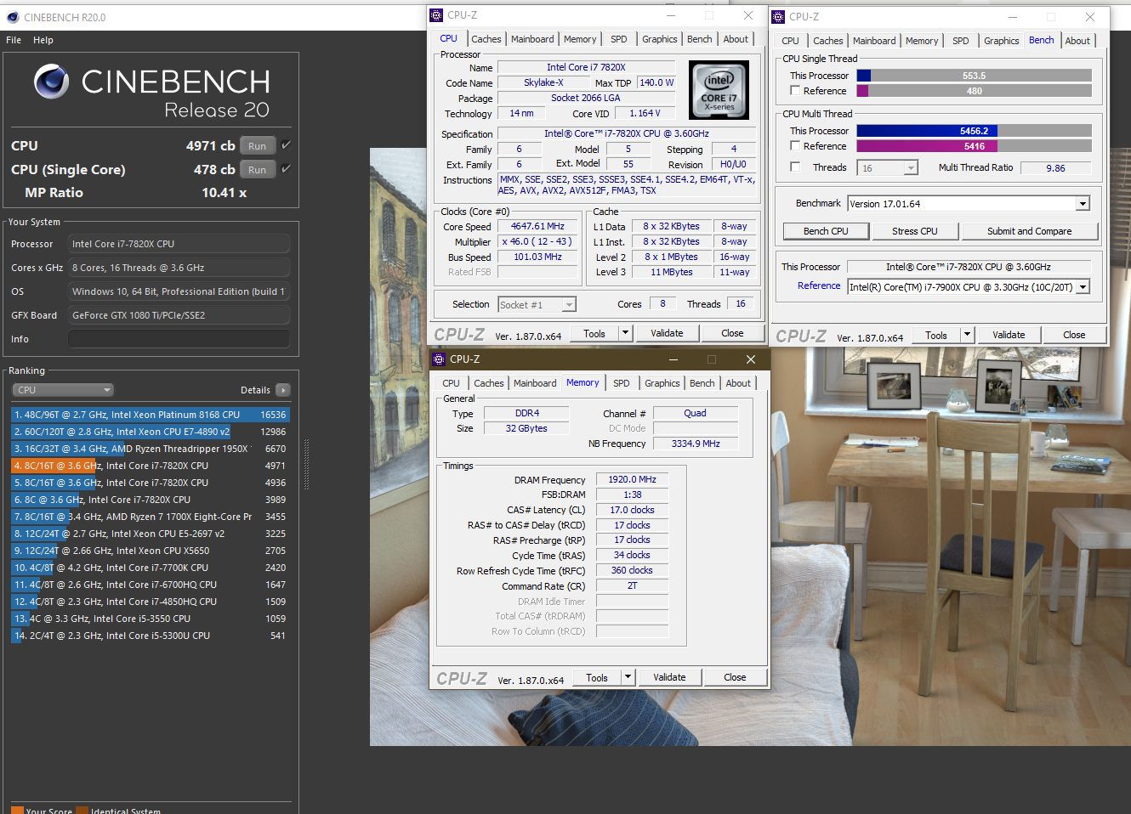Select ranking row AMD Ryzen 7 1700X
This screenshot has width=1131, height=814.
(x=151, y=517)
